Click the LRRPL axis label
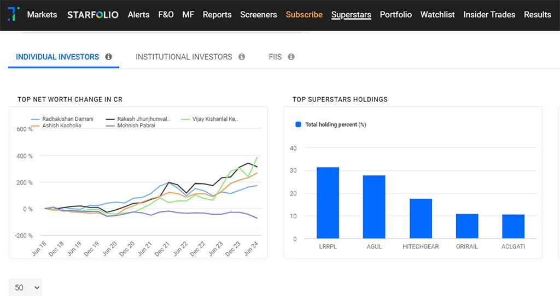 pos(328,246)
